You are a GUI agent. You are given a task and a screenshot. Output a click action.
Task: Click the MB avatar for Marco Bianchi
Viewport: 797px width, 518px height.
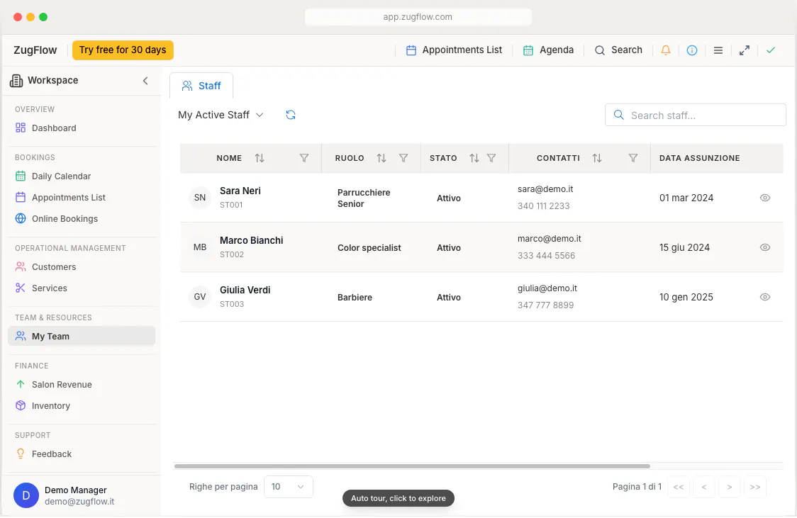pyautogui.click(x=200, y=247)
